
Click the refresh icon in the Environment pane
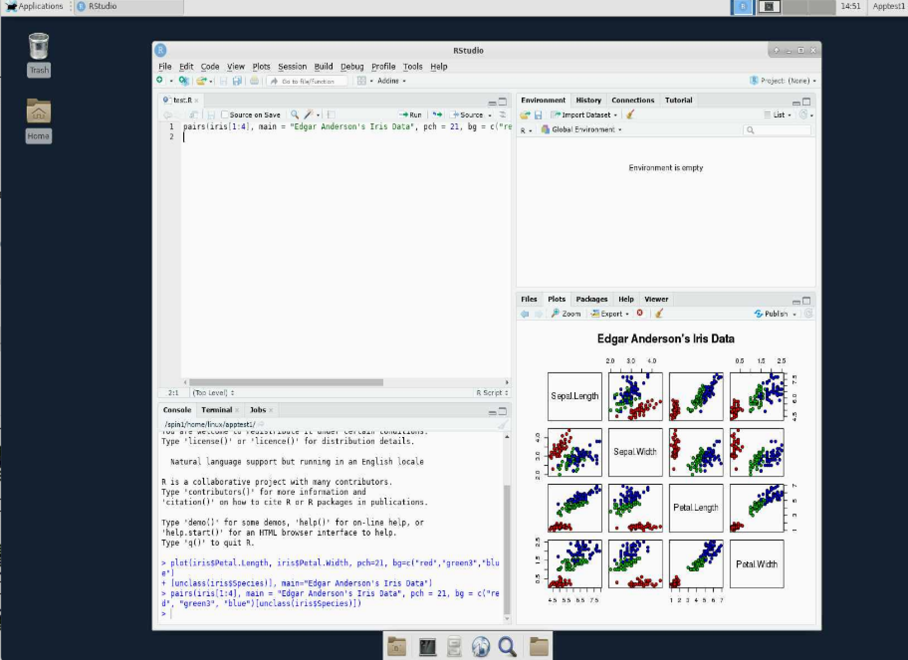click(x=803, y=114)
